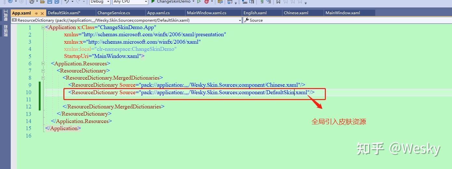The width and height of the screenshot is (452, 169).
Task: Switch to the ChangeService.cs tab
Action: click(x=114, y=13)
